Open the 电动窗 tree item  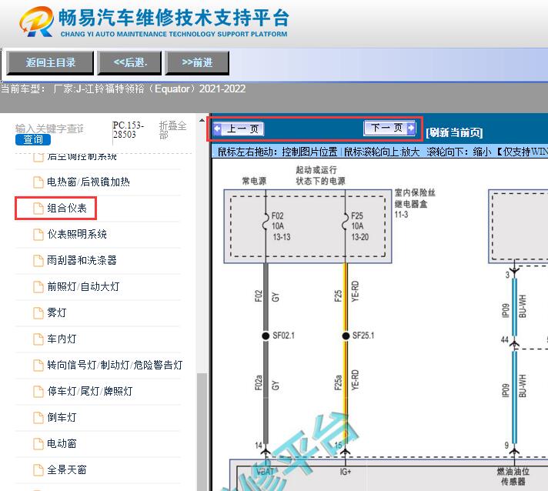pyautogui.click(x=62, y=443)
